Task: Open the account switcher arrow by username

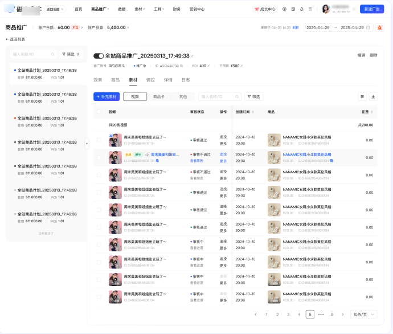Action: 354,9
